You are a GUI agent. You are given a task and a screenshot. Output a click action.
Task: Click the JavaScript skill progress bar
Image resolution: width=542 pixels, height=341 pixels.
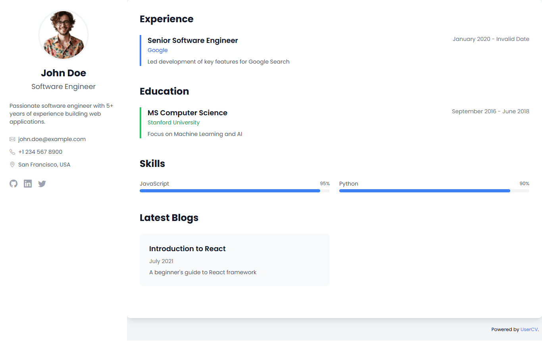click(x=234, y=191)
